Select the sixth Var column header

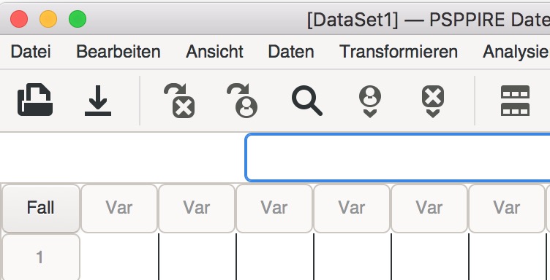click(x=507, y=209)
